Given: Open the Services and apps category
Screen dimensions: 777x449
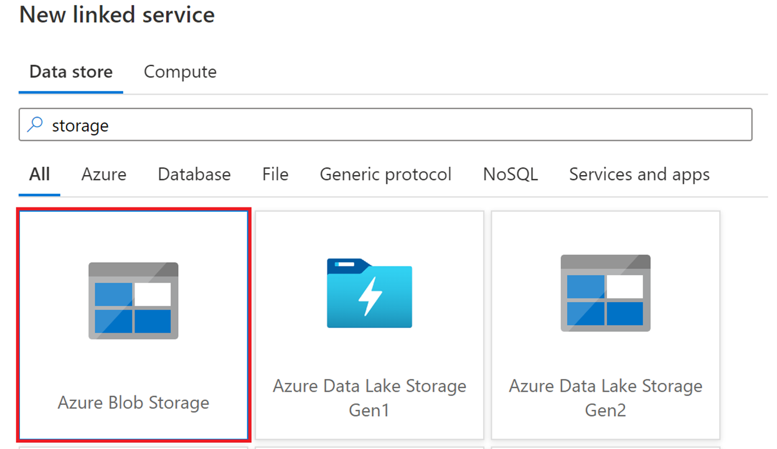Looking at the screenshot, I should 639,174.
